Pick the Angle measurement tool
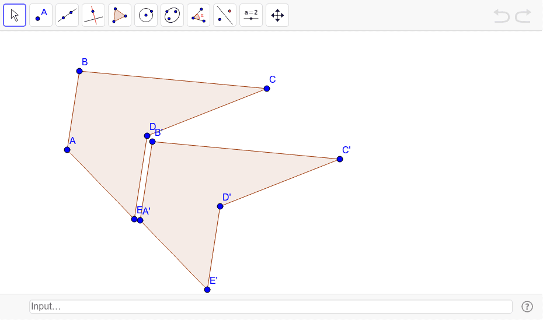Screen dimensions: 543x320 tap(199, 15)
